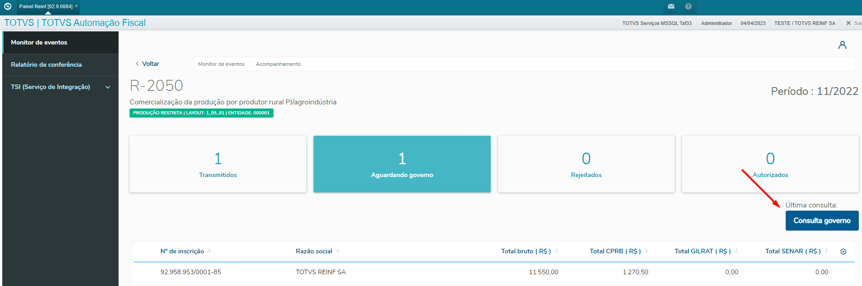Click the PRODUÇÃO RESTRITA layout badge

point(201,113)
